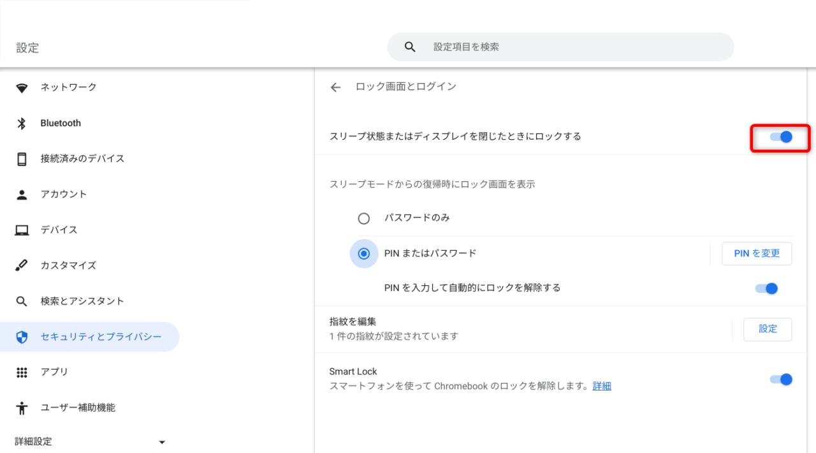
Task: Open セキュリティとプライバシー menu item
Action: (x=101, y=337)
